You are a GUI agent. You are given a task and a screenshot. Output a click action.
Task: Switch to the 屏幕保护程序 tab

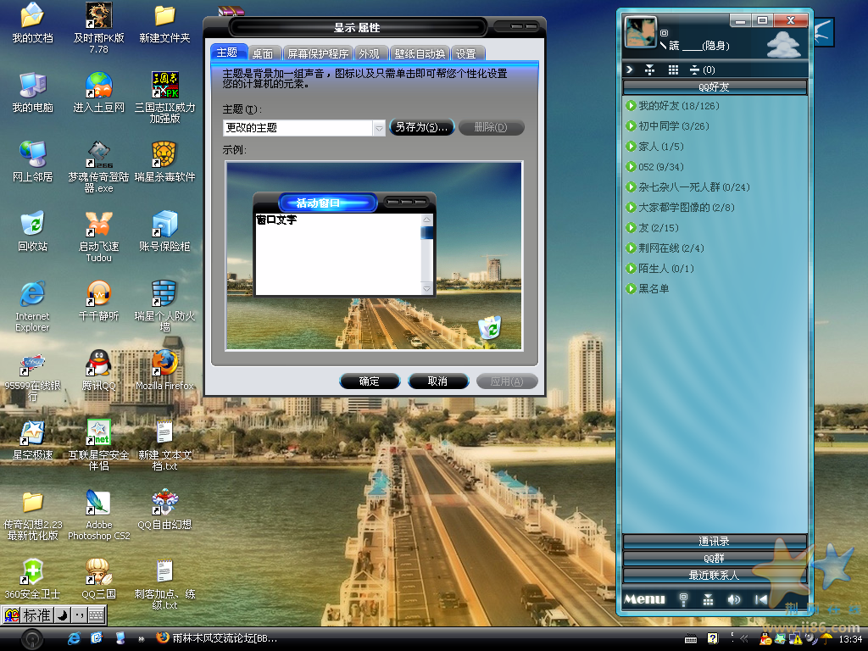click(317, 53)
